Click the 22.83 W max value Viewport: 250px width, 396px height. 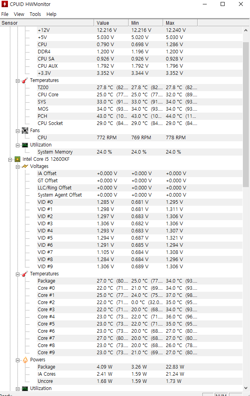(x=175, y=367)
